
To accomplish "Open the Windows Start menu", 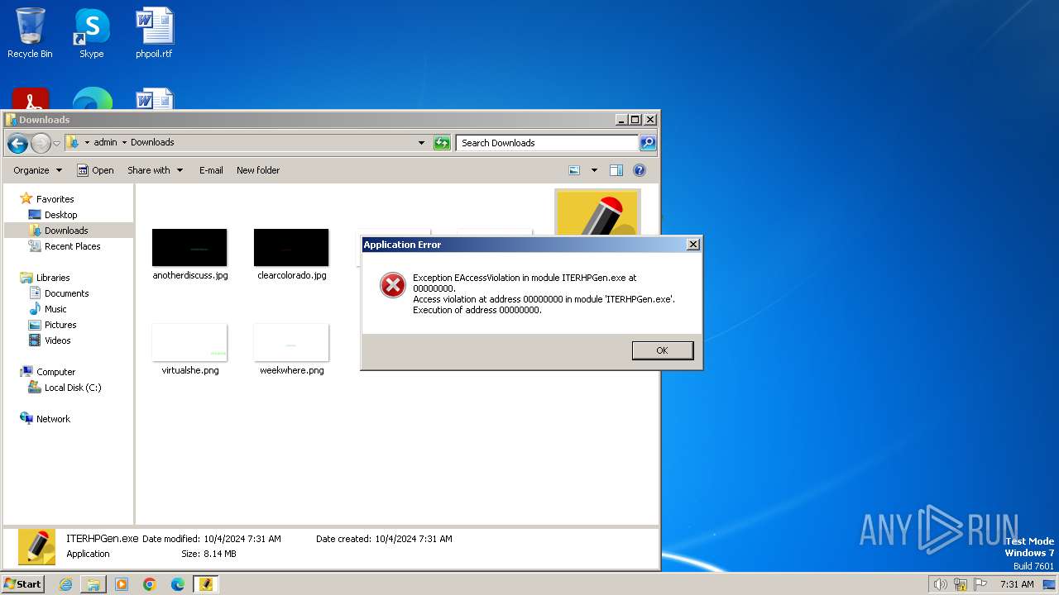I will click(x=23, y=584).
